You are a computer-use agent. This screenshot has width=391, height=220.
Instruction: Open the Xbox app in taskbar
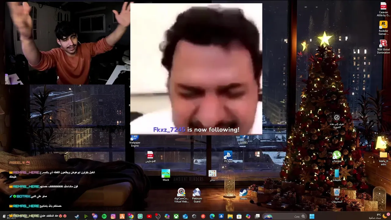[176, 216]
